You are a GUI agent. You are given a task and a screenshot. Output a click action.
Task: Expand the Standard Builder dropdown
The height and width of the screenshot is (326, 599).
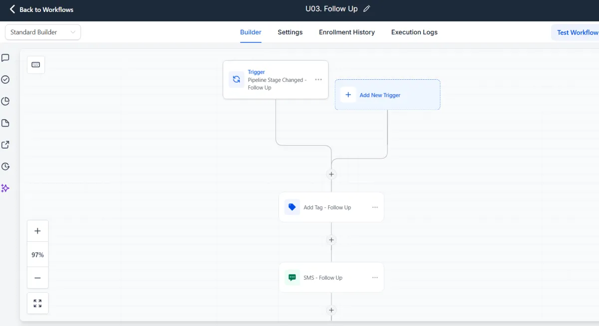(43, 32)
